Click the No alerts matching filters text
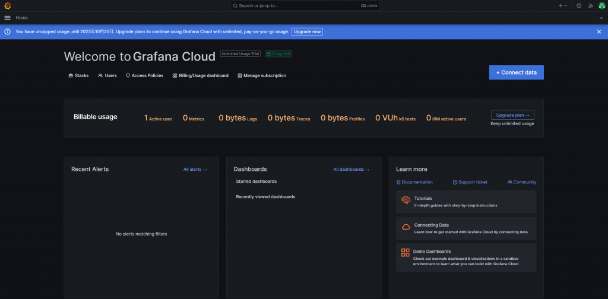This screenshot has height=299, width=608. point(141,234)
